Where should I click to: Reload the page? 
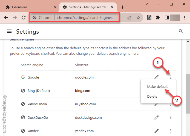24,18
